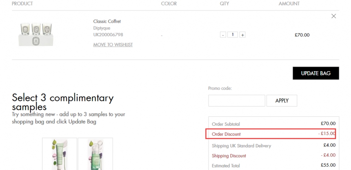Click the quantity number field
Viewport: 351px width, 170px height.
point(233,35)
